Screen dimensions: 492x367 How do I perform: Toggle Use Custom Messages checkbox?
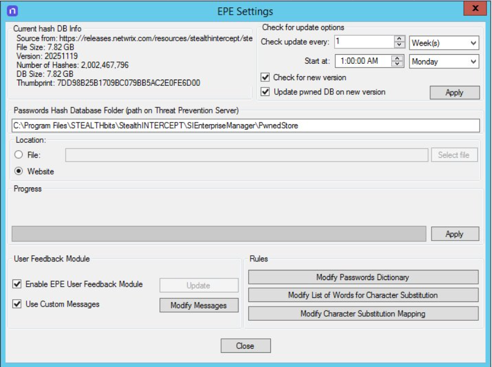point(17,304)
